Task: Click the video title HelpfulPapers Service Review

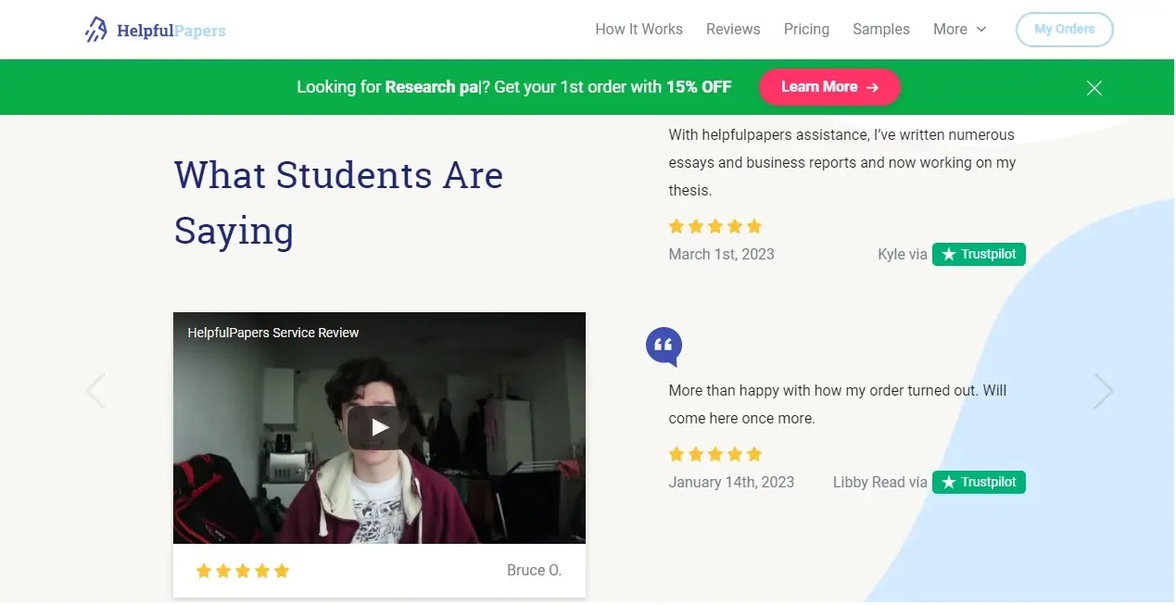Action: 273,333
